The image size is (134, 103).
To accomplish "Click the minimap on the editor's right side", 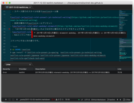I will [x=125, y=36].
